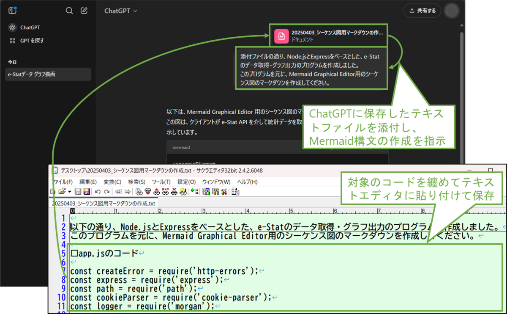The width and height of the screenshot is (507, 314).
Task: Click Outline analysis icon in toolbar
Action: click(x=195, y=192)
